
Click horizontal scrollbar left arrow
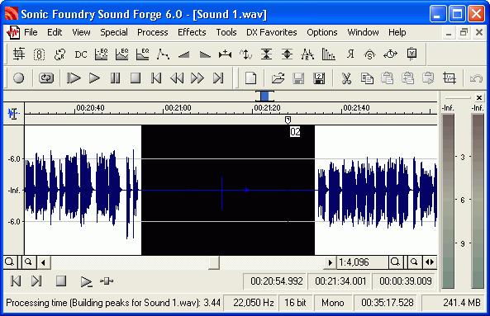pos(44,262)
